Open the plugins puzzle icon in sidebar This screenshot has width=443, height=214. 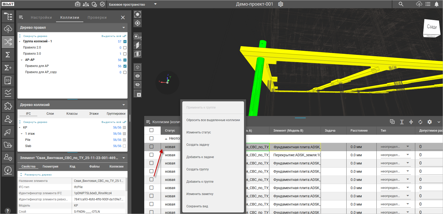point(8,106)
